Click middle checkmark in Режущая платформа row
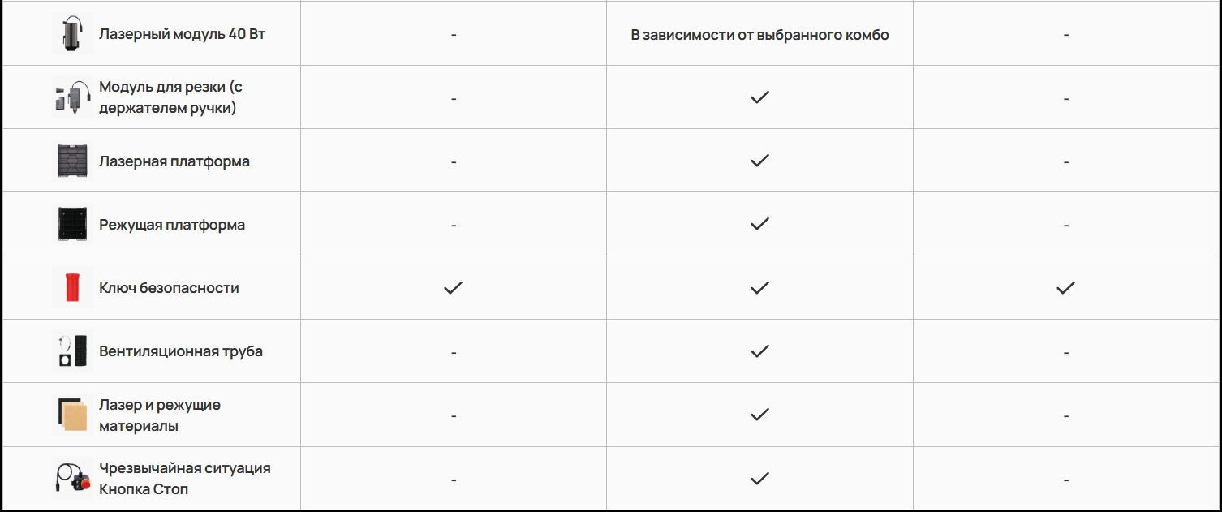This screenshot has height=512, width=1222. click(x=759, y=224)
